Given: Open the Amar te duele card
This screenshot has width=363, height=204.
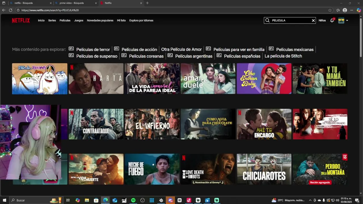Looking at the screenshot, I should 208,78.
